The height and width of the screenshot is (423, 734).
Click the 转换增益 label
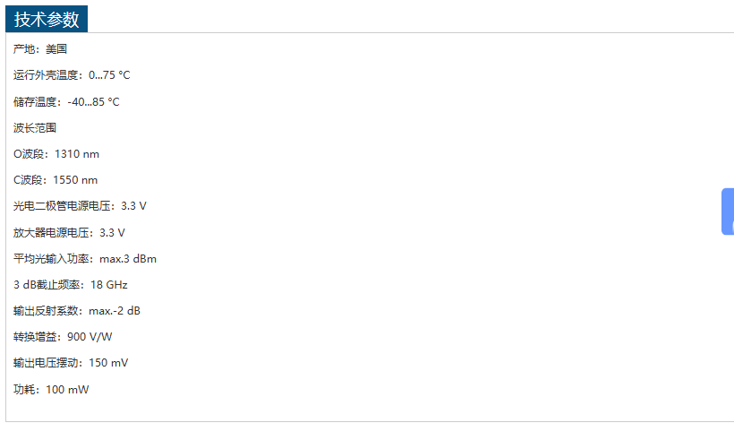tap(35, 337)
